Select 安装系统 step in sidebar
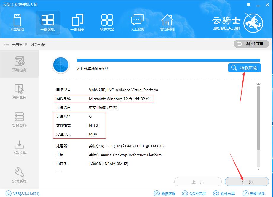This screenshot has width=273, height=197. coord(19,175)
